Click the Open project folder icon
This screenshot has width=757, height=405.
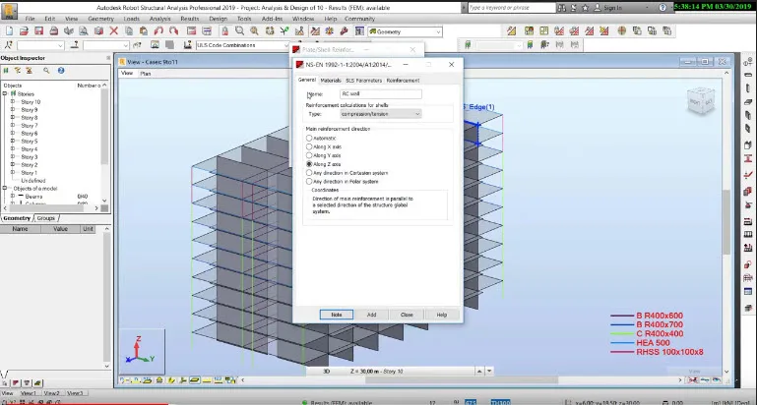[x=25, y=31]
